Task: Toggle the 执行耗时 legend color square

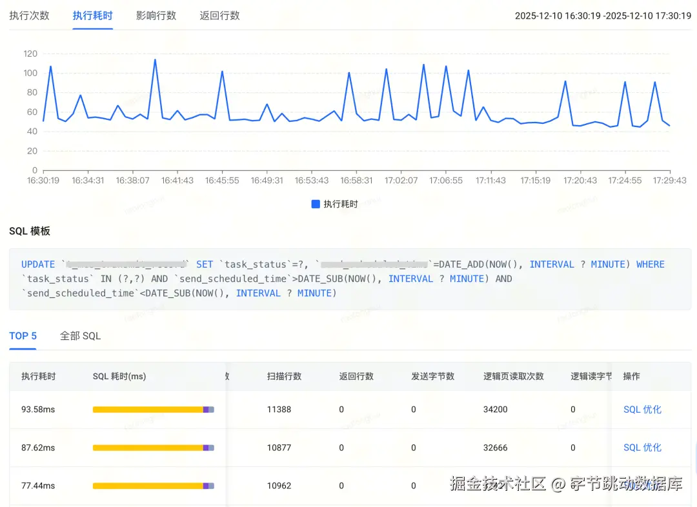Action: tap(316, 204)
